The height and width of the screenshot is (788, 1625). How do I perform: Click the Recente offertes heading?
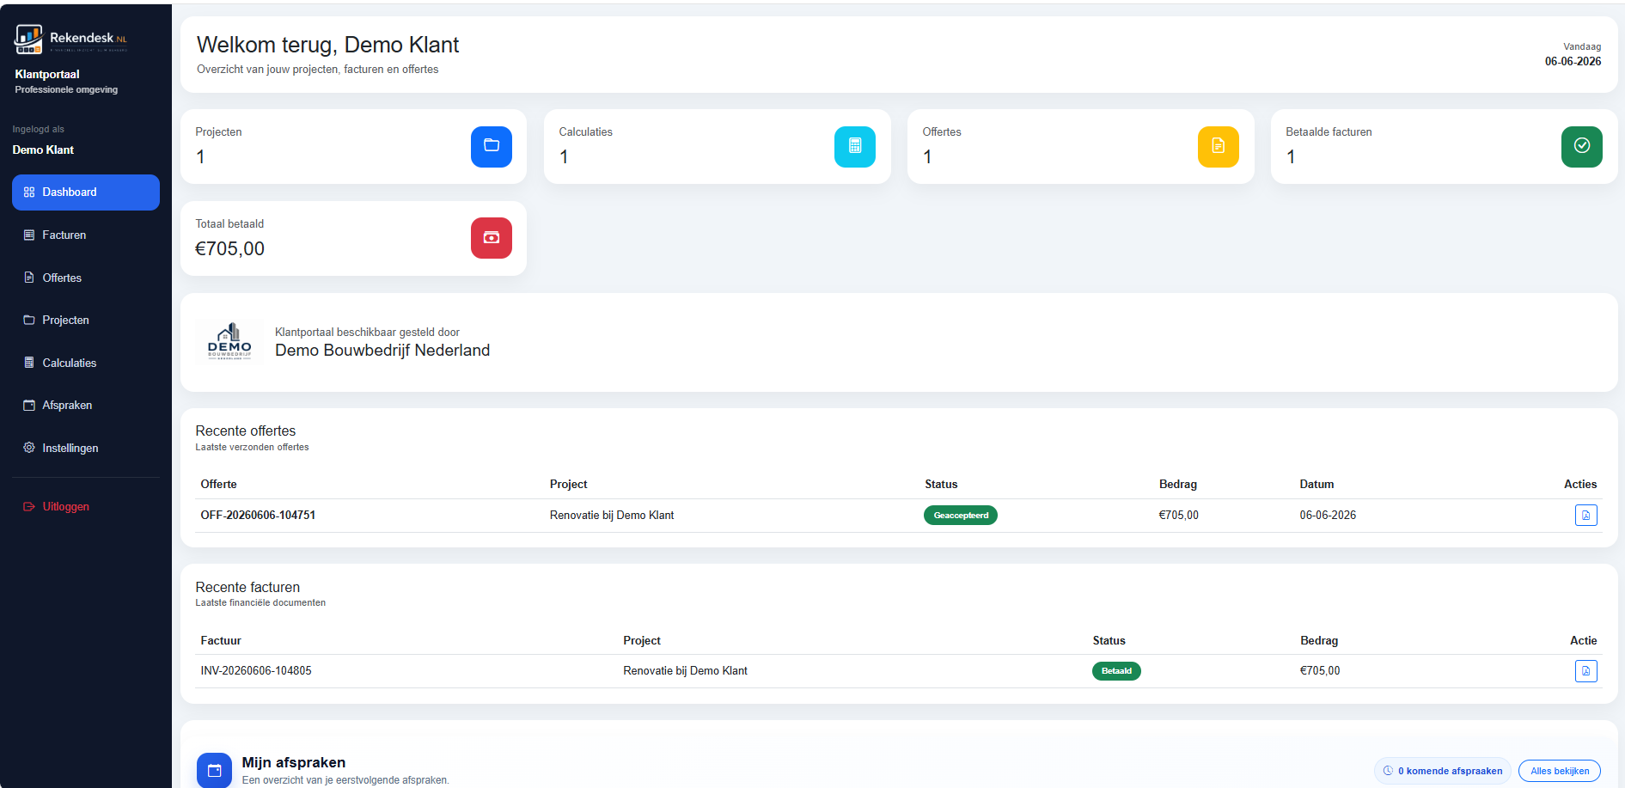(x=246, y=431)
